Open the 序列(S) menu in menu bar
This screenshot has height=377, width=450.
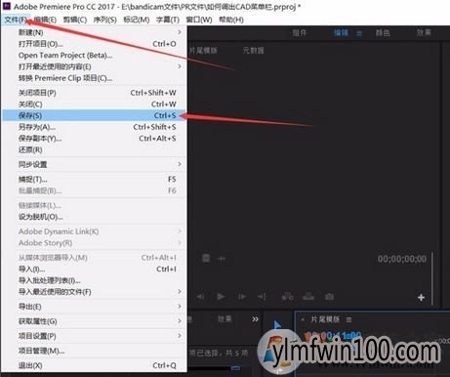[104, 20]
